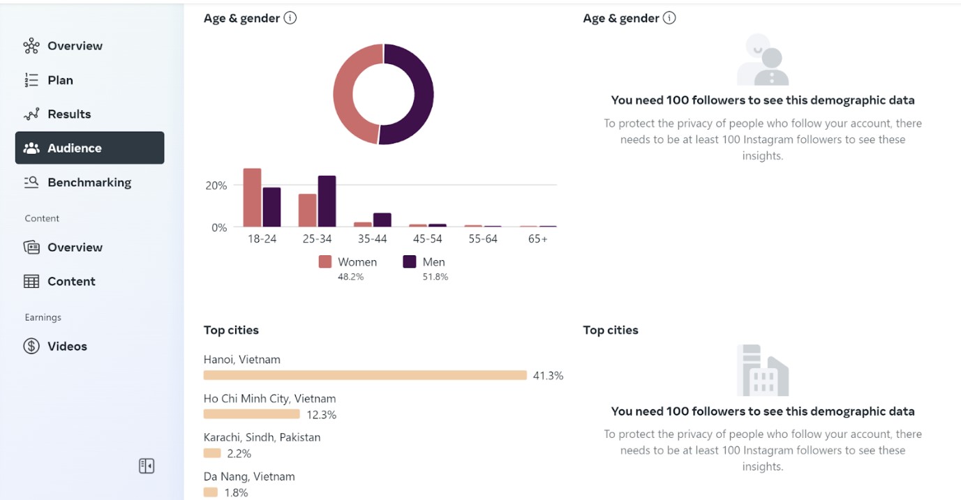Click the Overview network icon in sidebar
961x500 pixels.
pyautogui.click(x=31, y=46)
